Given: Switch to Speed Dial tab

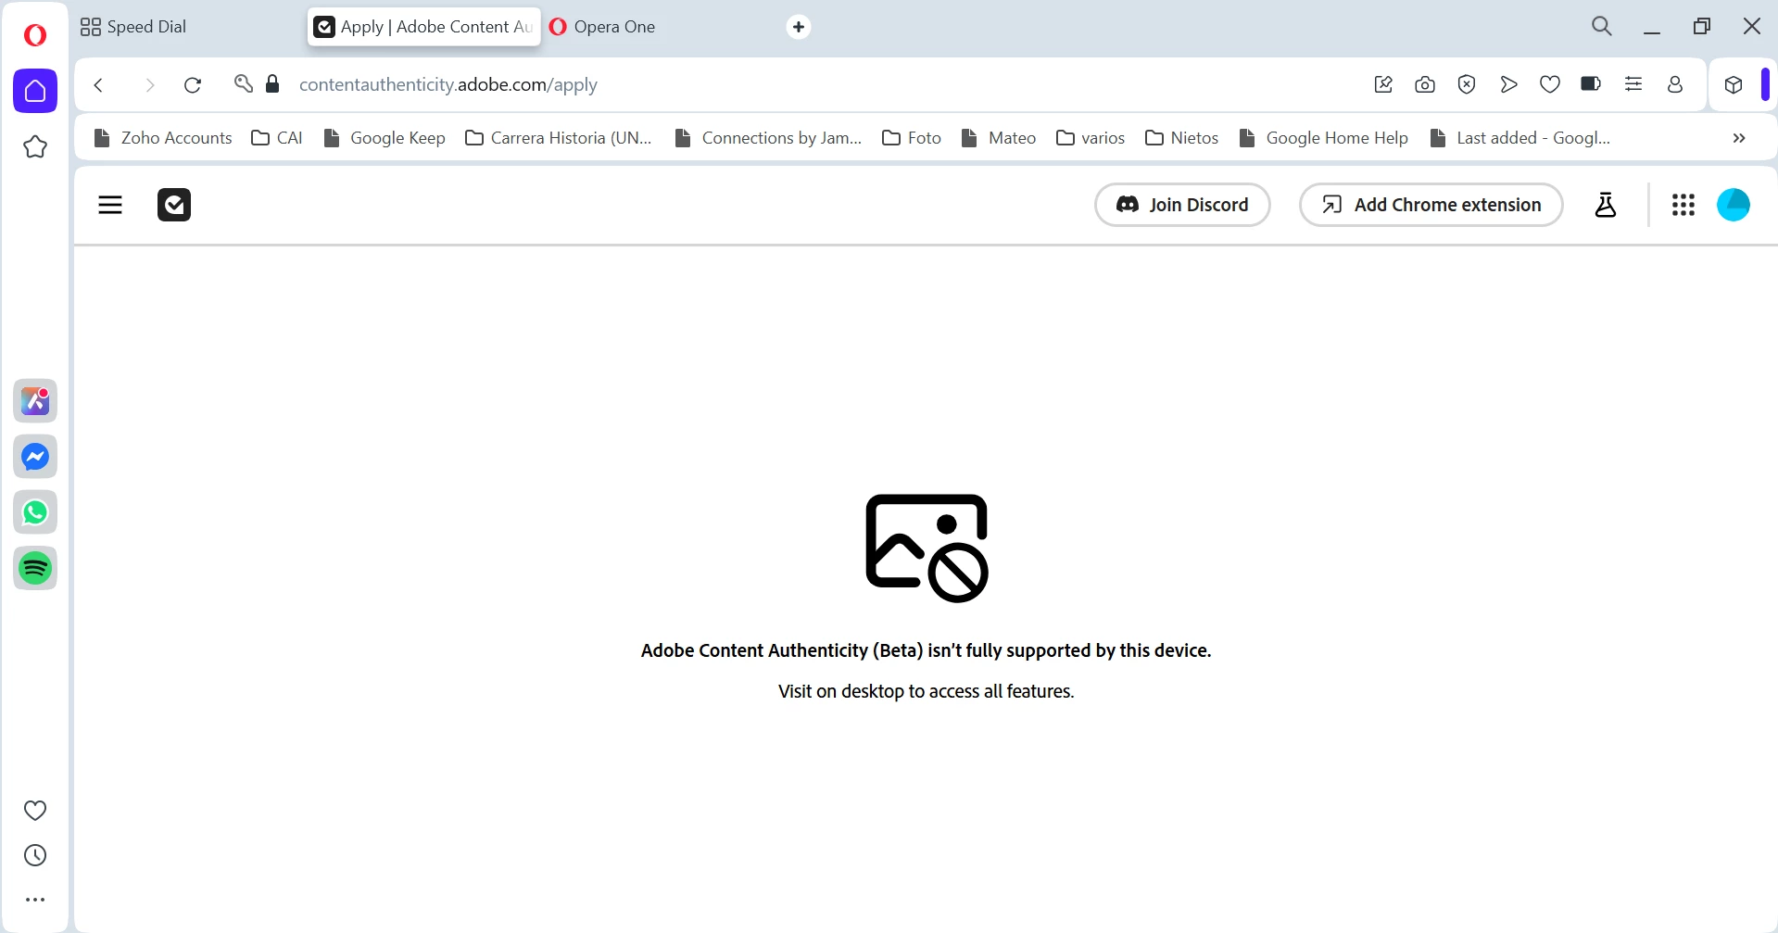Looking at the screenshot, I should click(134, 27).
